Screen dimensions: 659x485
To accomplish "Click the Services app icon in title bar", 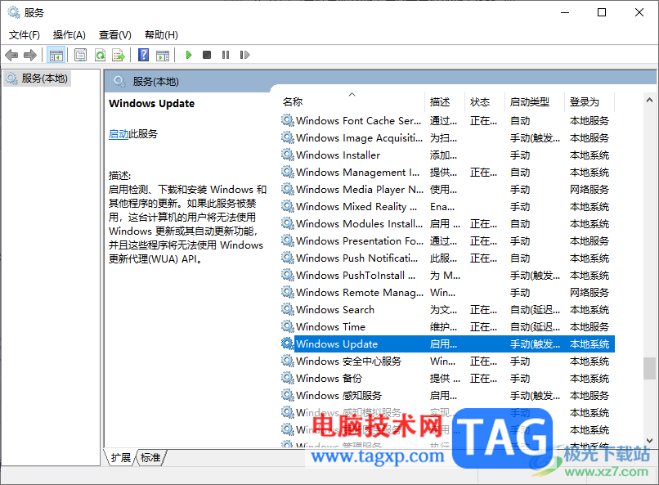I will pos(14,12).
